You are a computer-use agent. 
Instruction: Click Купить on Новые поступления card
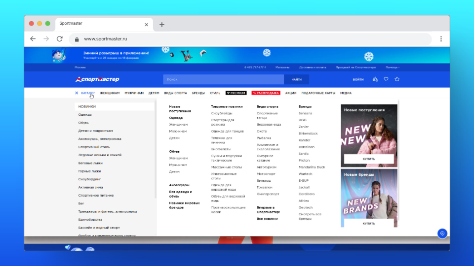coord(369,159)
